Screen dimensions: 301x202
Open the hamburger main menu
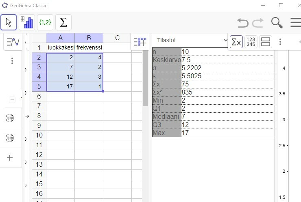(296, 23)
